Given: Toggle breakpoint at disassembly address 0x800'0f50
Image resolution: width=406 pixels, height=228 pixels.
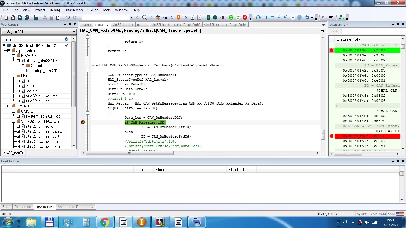Looking at the screenshot, I should pyautogui.click(x=332, y=136).
